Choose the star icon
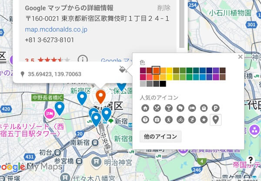This screenshot has width=261, height=181. [204, 120]
